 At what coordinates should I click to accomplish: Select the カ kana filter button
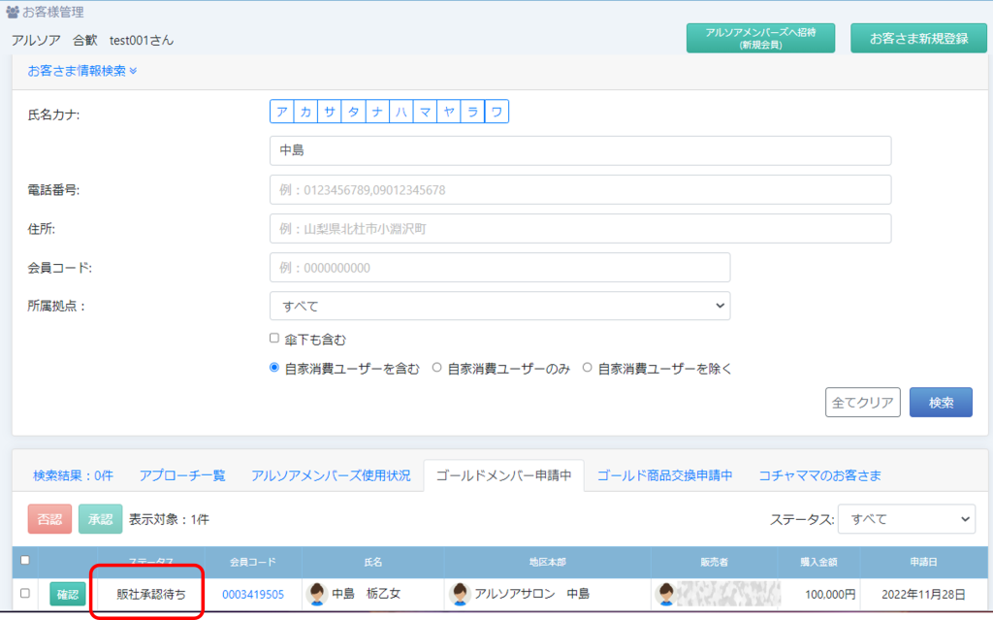(305, 112)
